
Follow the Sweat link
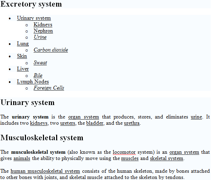point(40,63)
